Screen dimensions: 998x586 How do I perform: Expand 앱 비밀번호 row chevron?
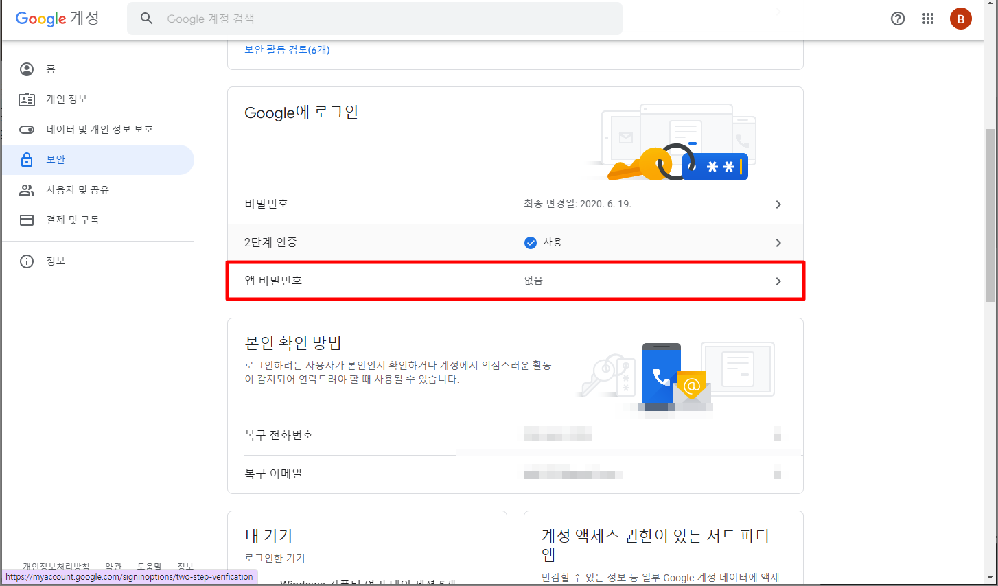pos(778,281)
